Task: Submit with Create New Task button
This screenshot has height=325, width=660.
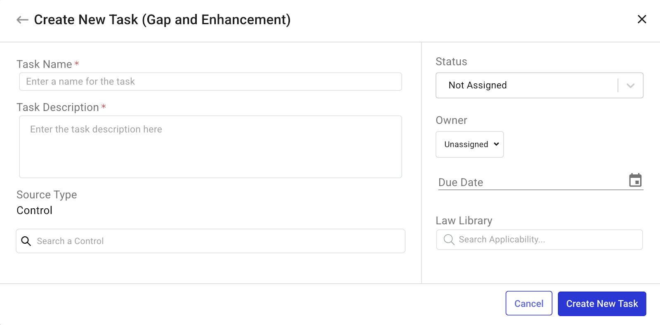Action: point(602,304)
